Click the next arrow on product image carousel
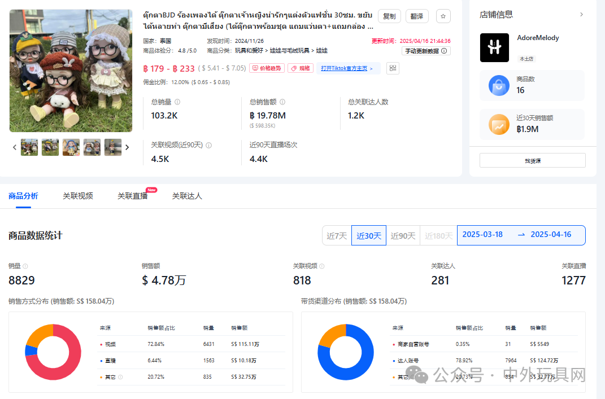 (127, 147)
